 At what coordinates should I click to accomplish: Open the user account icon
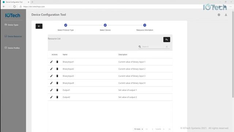tap(226, 15)
